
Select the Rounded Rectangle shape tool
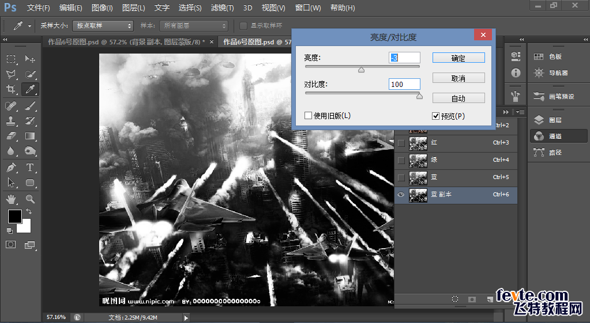30,183
